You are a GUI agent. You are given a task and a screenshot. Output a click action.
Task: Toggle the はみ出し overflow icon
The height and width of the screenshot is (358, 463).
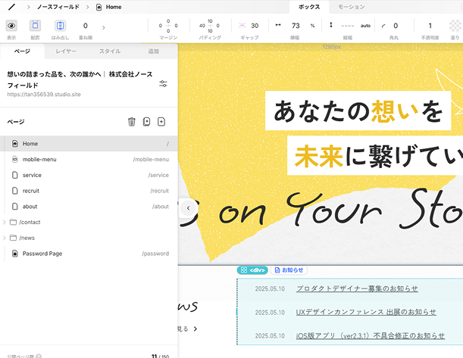60,26
